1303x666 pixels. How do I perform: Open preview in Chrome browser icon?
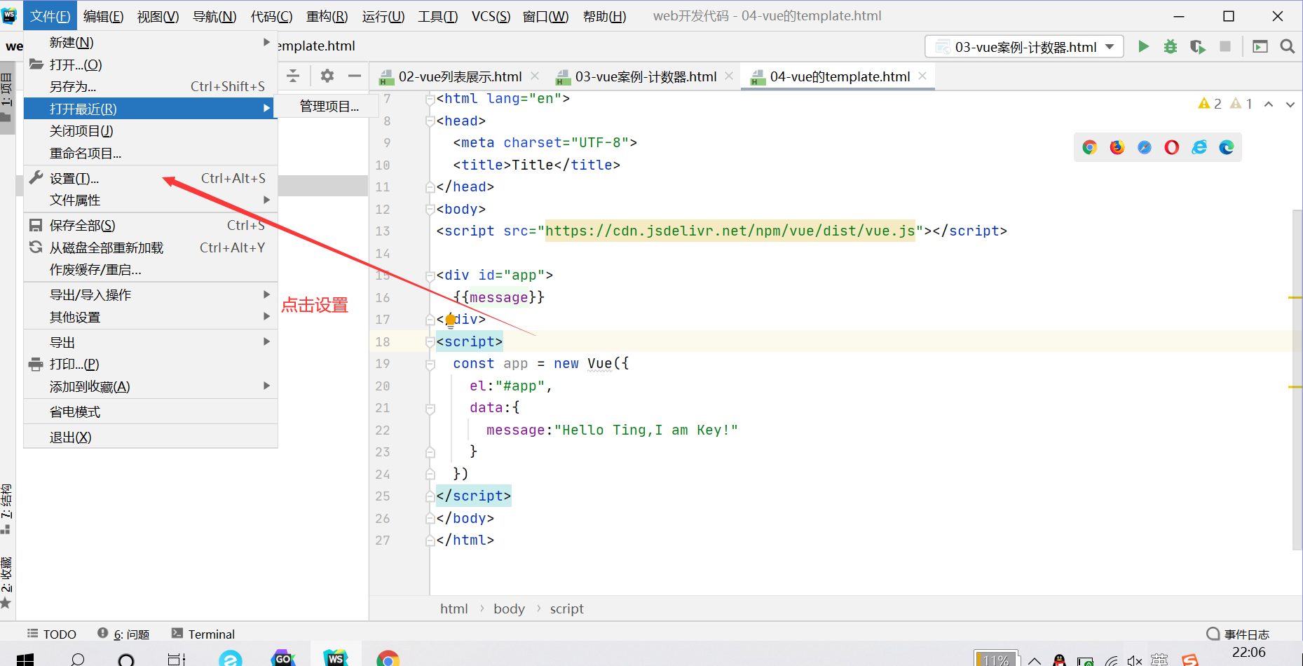(1089, 147)
